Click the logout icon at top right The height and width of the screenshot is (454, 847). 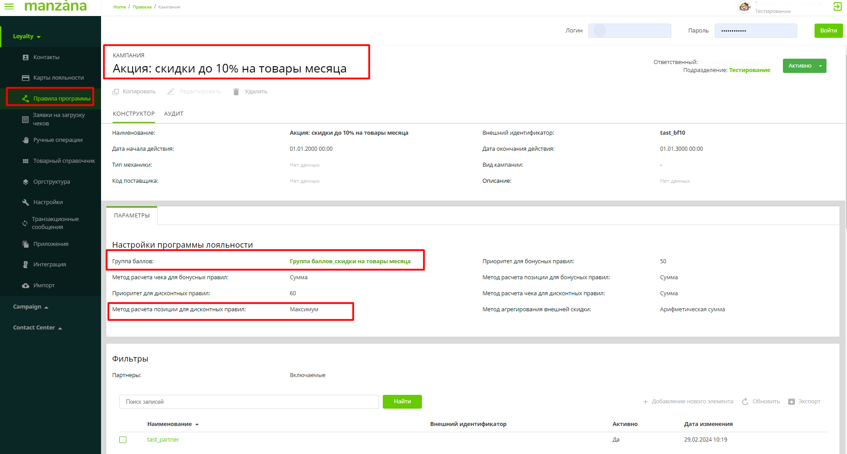tap(837, 6)
